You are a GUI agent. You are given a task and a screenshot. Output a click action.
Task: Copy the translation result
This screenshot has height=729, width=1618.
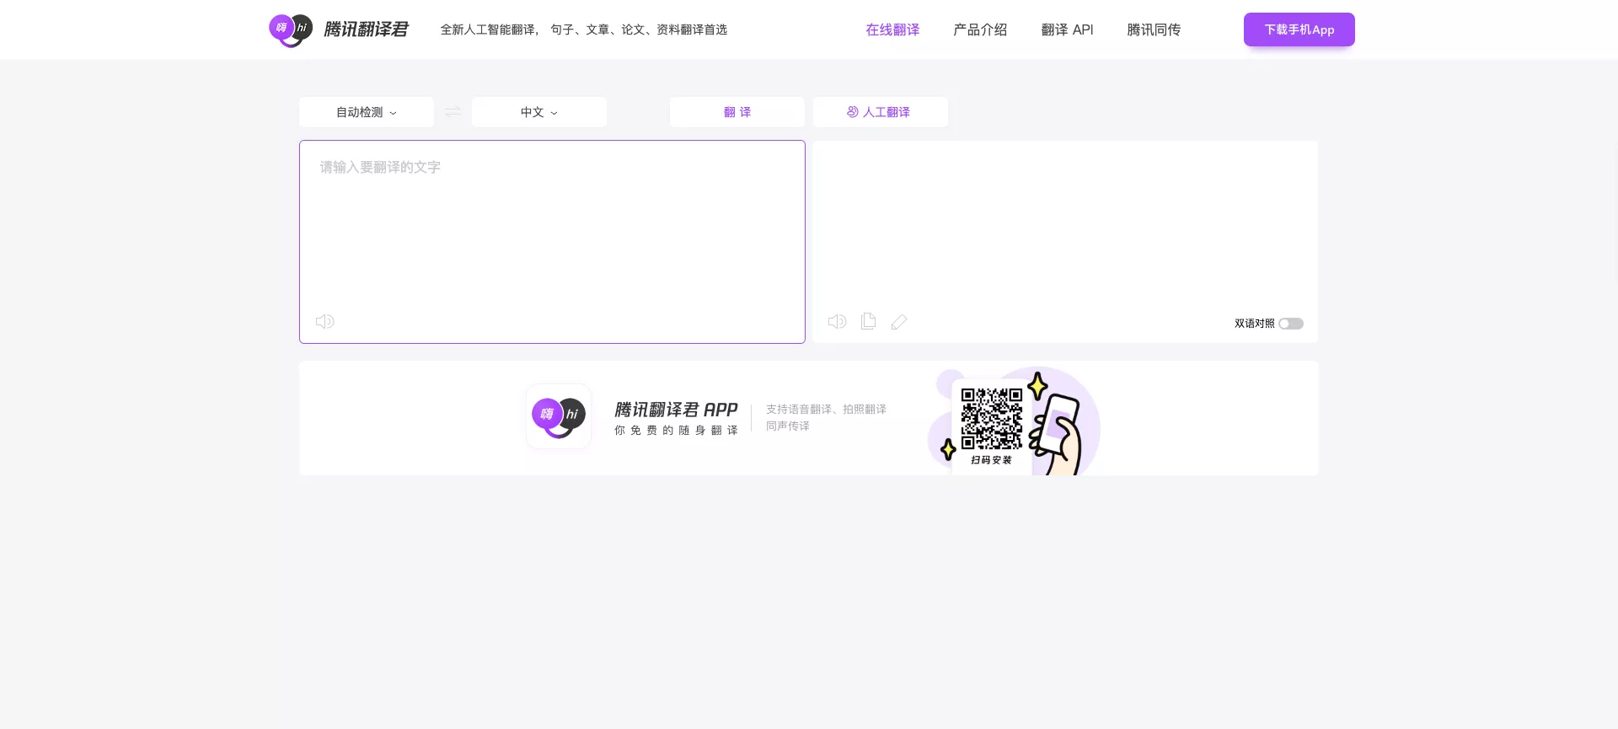pos(868,321)
